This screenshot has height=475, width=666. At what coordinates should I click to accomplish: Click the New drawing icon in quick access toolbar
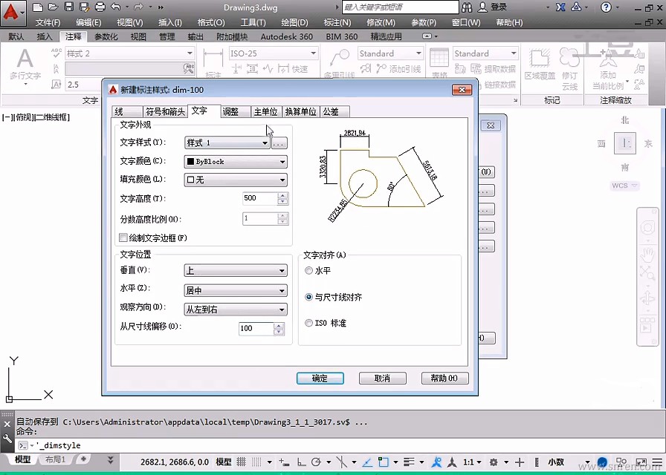coord(38,7)
